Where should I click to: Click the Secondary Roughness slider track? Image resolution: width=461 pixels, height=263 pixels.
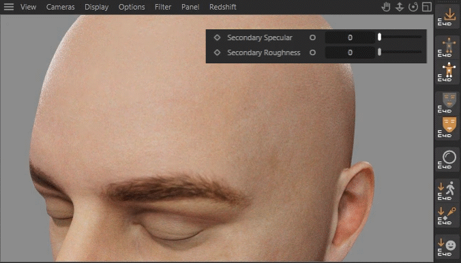click(x=400, y=52)
